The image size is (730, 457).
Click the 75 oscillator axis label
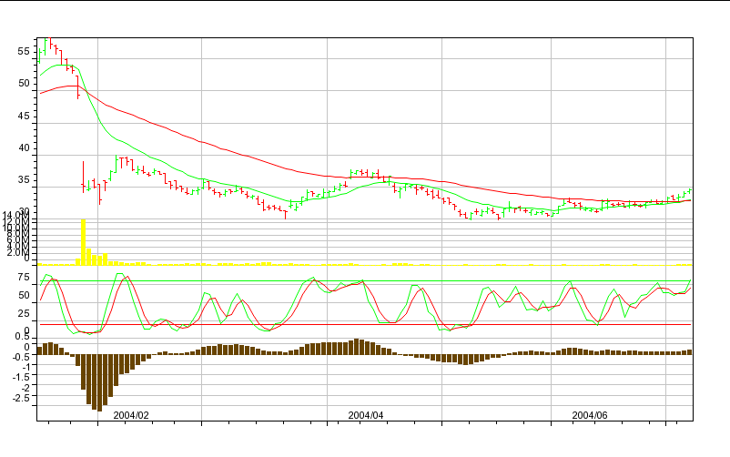[25, 276]
